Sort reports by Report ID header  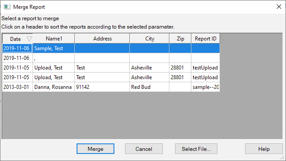point(205,38)
